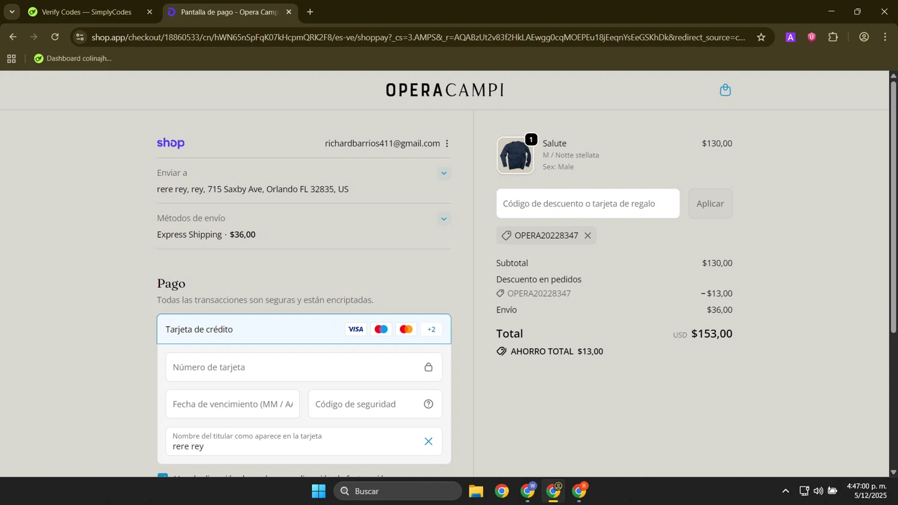Expand the Enviar a address section
898x505 pixels.
(444, 173)
